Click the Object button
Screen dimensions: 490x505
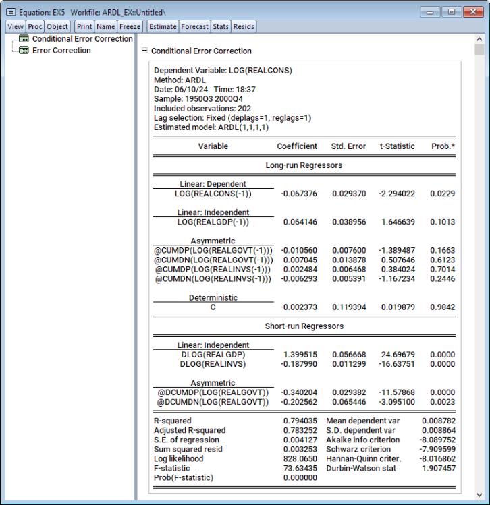57,26
